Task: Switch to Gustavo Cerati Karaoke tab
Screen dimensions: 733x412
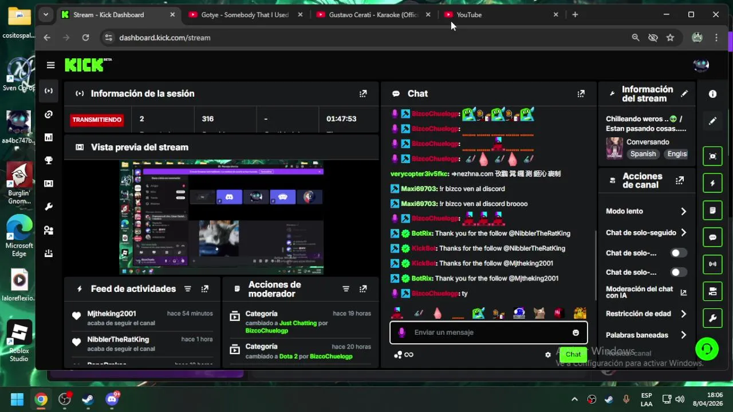Action: pyautogui.click(x=373, y=15)
